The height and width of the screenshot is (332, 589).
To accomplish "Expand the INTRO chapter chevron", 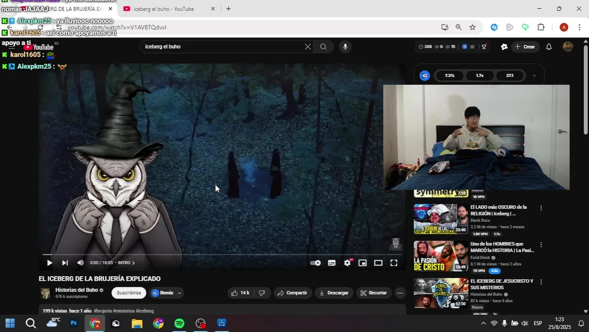I will click(x=134, y=263).
